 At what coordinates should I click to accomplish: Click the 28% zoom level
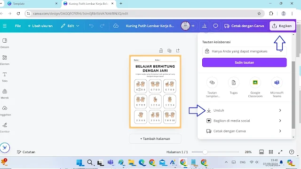[x=248, y=152]
